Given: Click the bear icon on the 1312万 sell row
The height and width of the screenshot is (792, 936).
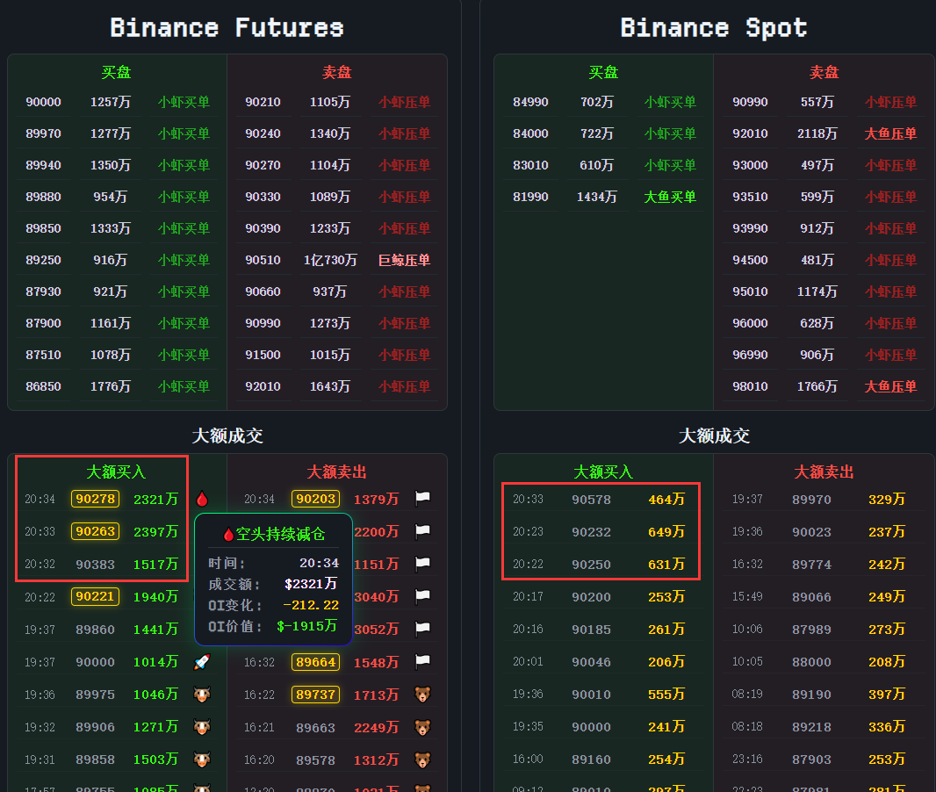Looking at the screenshot, I should [x=422, y=760].
